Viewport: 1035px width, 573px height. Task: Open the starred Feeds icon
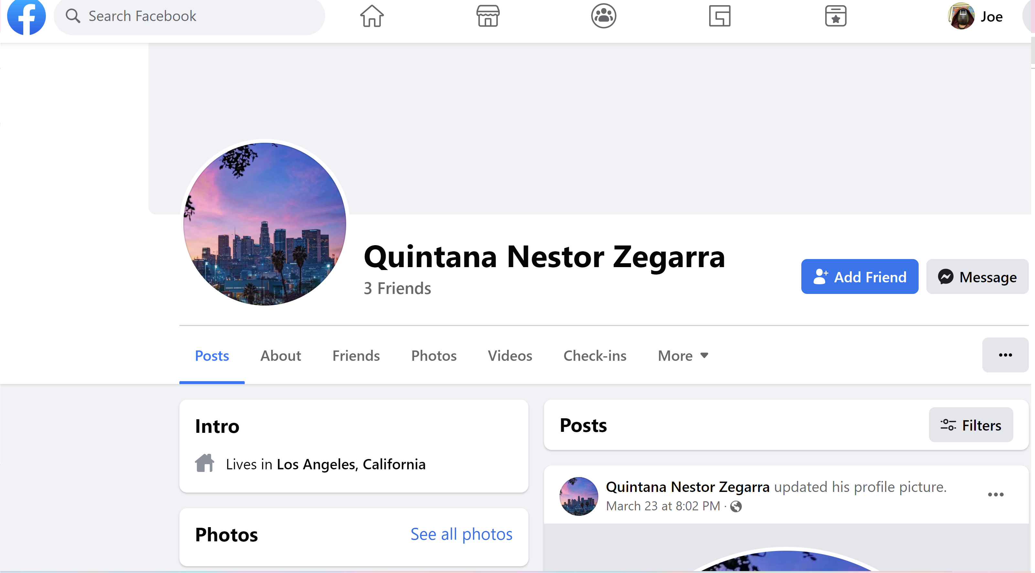(x=836, y=16)
